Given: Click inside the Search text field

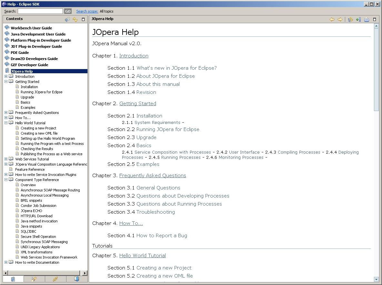Looking at the screenshot, I should pyautogui.click(x=40, y=11).
